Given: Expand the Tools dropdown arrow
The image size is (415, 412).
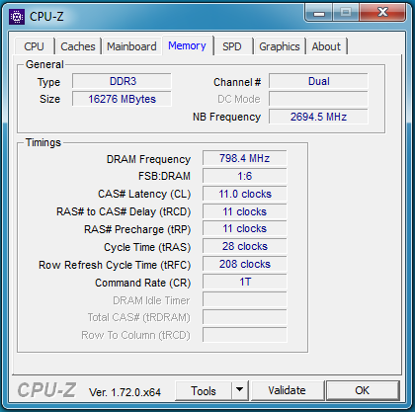Looking at the screenshot, I should click(x=240, y=391).
